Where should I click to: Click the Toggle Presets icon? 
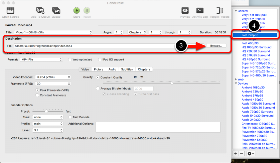[220, 11]
